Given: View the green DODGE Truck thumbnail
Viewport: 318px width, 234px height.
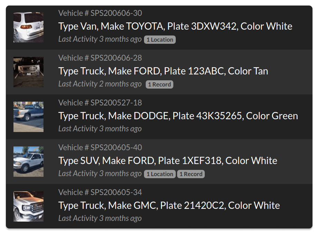Looking at the screenshot, I should click(28, 116).
